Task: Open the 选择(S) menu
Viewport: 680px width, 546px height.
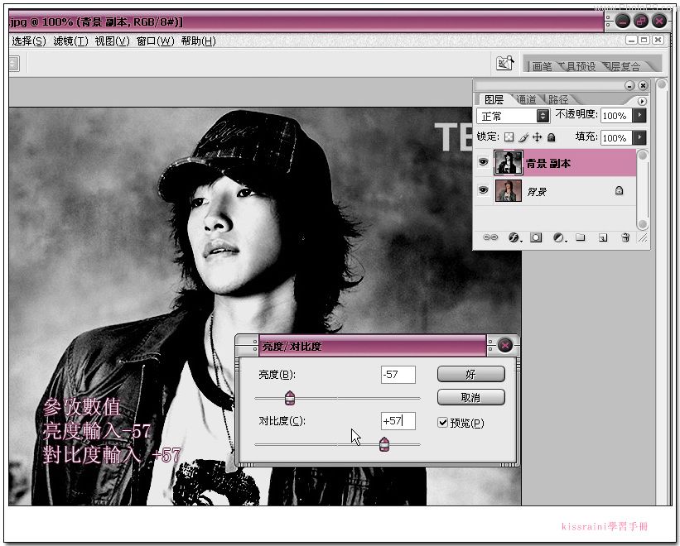Action: [x=29, y=41]
